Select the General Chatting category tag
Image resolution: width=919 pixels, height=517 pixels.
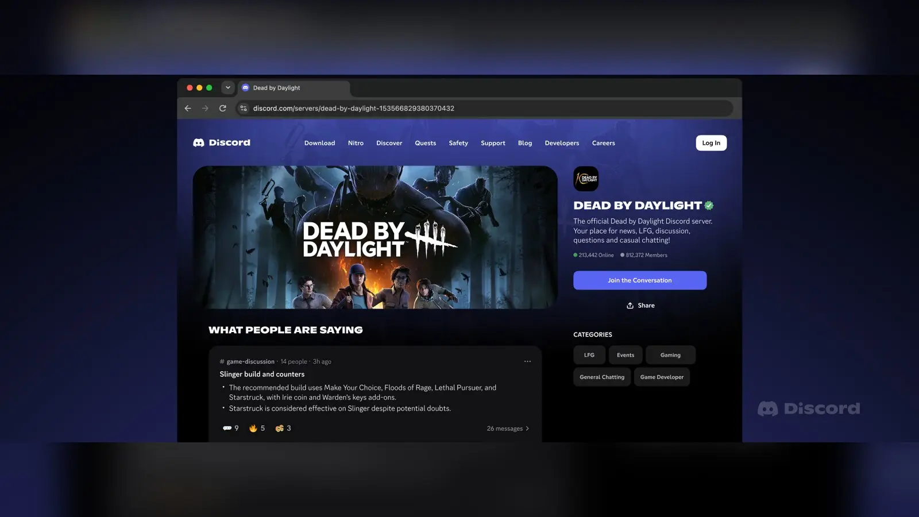click(602, 377)
